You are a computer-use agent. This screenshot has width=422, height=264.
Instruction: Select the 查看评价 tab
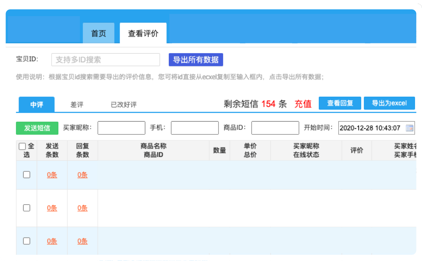(x=143, y=33)
